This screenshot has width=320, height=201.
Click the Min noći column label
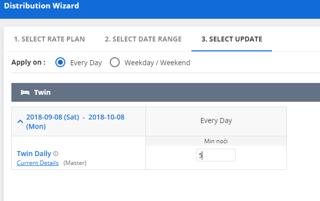point(216,141)
